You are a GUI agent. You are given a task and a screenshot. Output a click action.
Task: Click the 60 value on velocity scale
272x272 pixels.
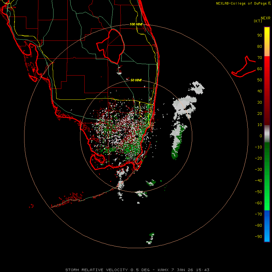pyautogui.click(x=260, y=69)
